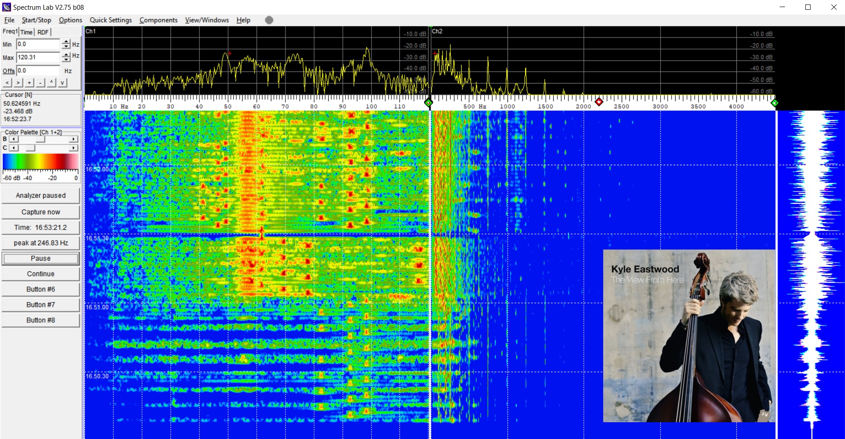Click the gray status circle in menu bar
Viewport: 845px width, 439px height.
[269, 20]
